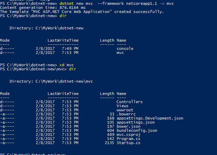Click the Views directory entry
This screenshot has height=155, width=217.
pyautogui.click(x=122, y=106)
